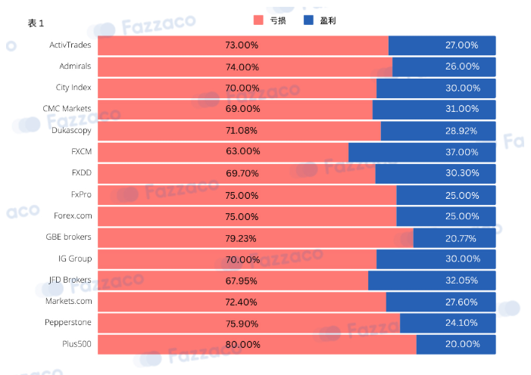
Task: Toggle the 亏损 legend label
Action: click(x=278, y=20)
